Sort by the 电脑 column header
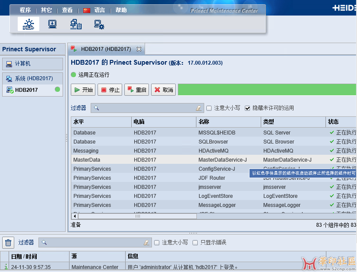The height and width of the screenshot is (272, 357). pyautogui.click(x=164, y=122)
